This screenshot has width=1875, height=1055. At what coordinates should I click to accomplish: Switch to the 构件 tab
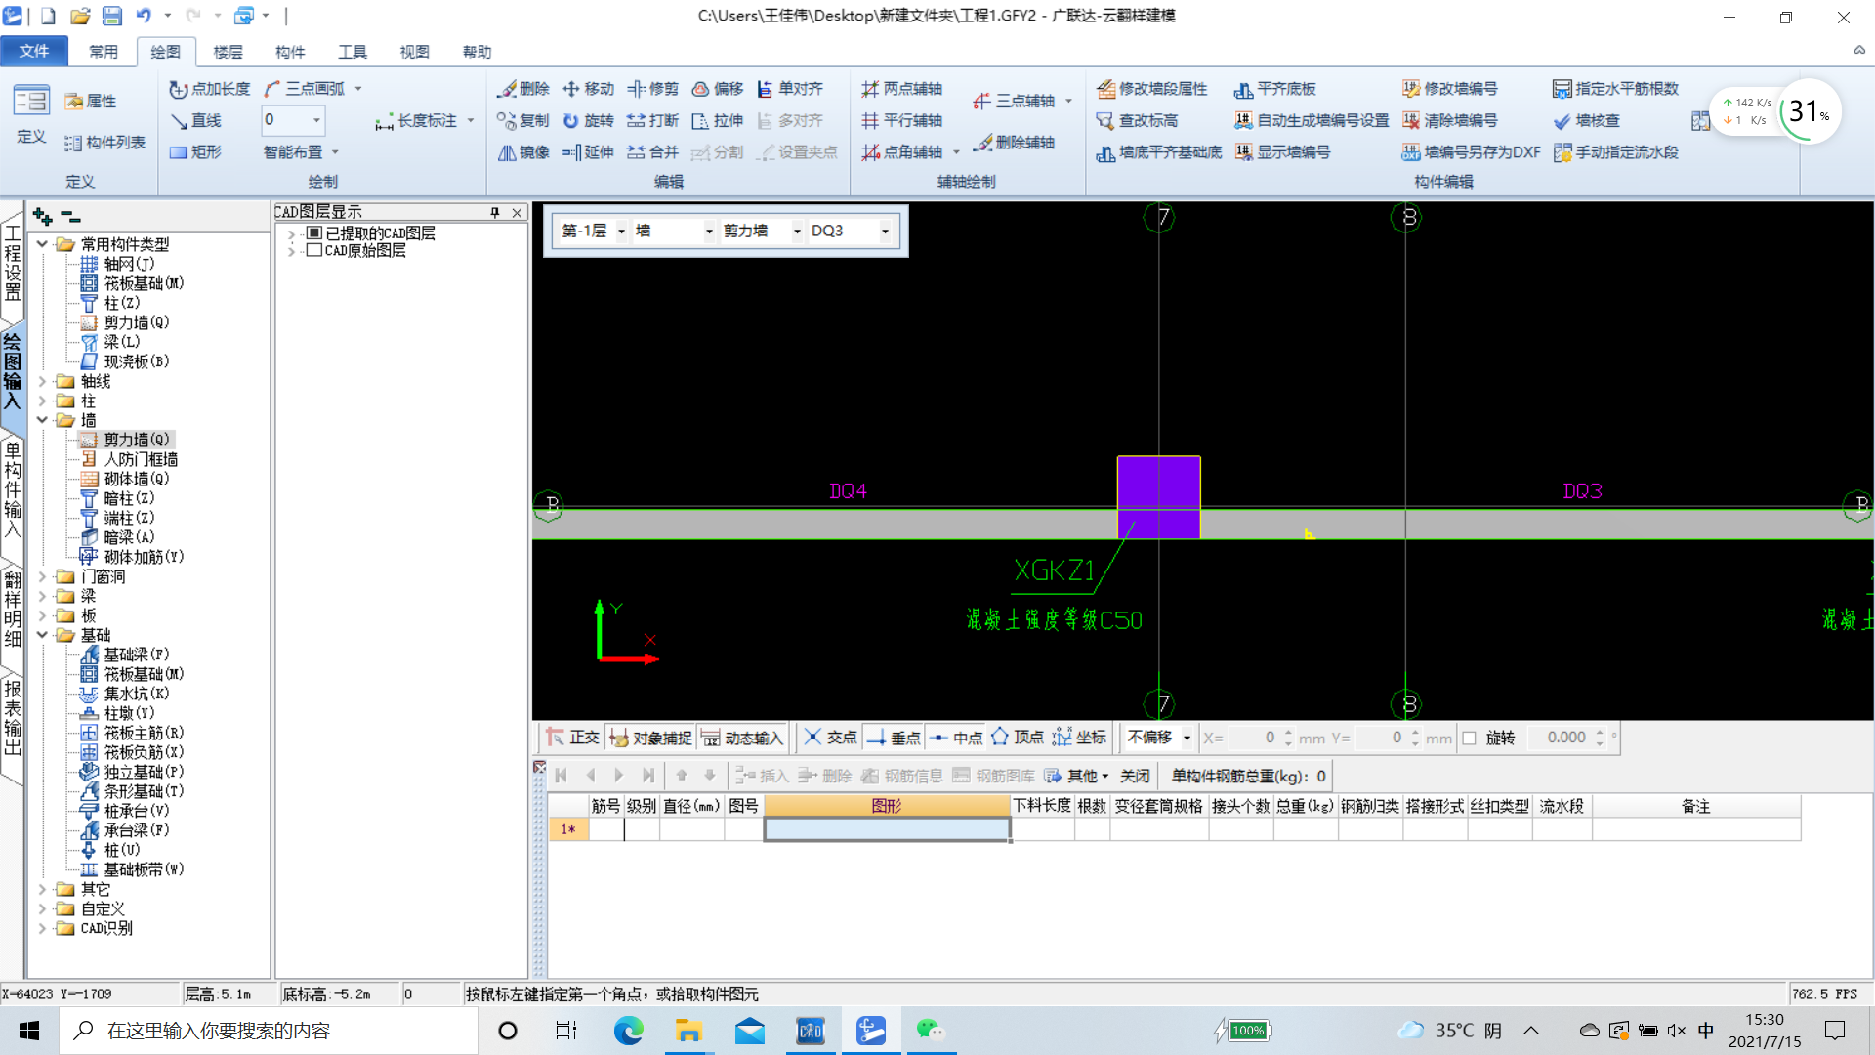tap(290, 52)
